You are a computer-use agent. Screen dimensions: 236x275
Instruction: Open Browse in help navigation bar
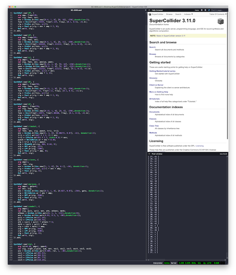click(169, 14)
